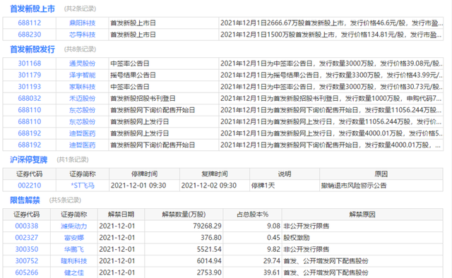Open 华鹏飞 stock name link
The image size is (452, 278).
74,249
